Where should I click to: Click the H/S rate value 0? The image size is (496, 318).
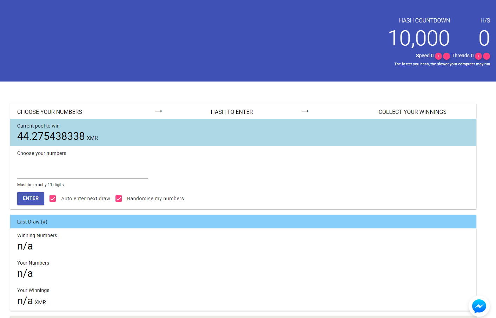tap(484, 38)
